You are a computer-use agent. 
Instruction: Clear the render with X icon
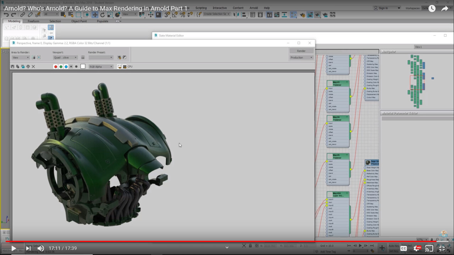33,67
